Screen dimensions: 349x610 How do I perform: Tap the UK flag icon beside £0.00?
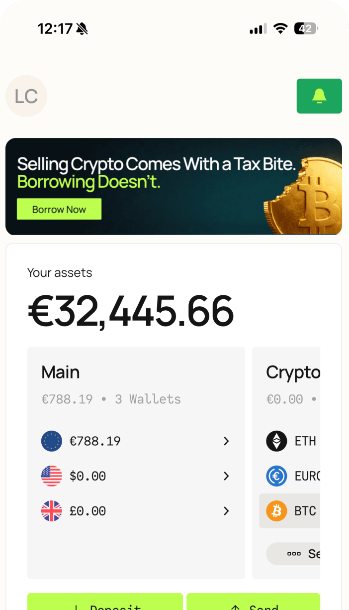51,510
